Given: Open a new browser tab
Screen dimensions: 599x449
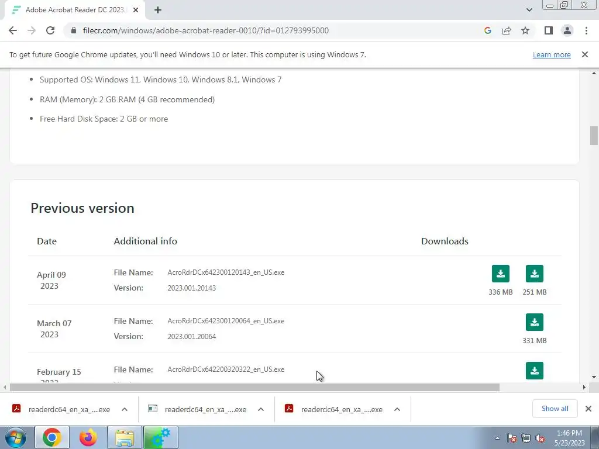Looking at the screenshot, I should [158, 10].
